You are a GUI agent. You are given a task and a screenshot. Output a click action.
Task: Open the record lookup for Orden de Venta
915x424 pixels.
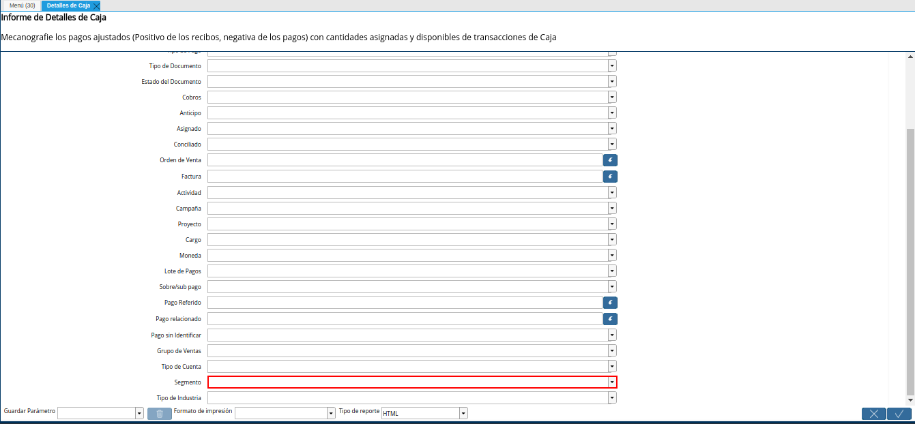610,160
